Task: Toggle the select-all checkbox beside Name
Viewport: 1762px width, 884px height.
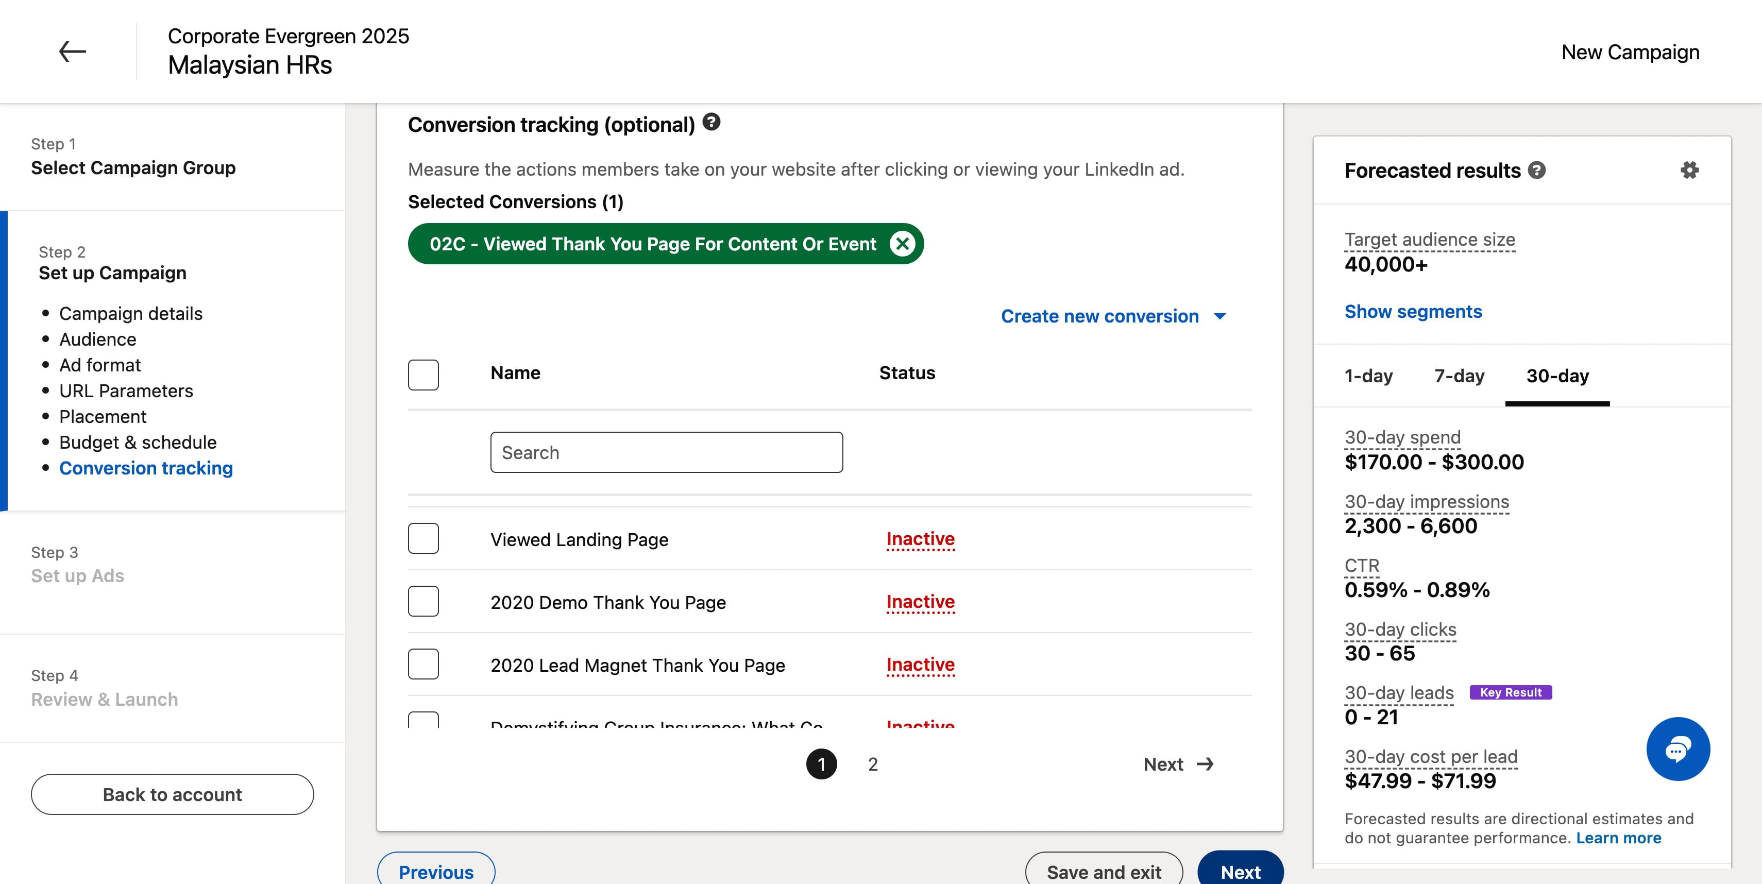Action: [x=423, y=375]
